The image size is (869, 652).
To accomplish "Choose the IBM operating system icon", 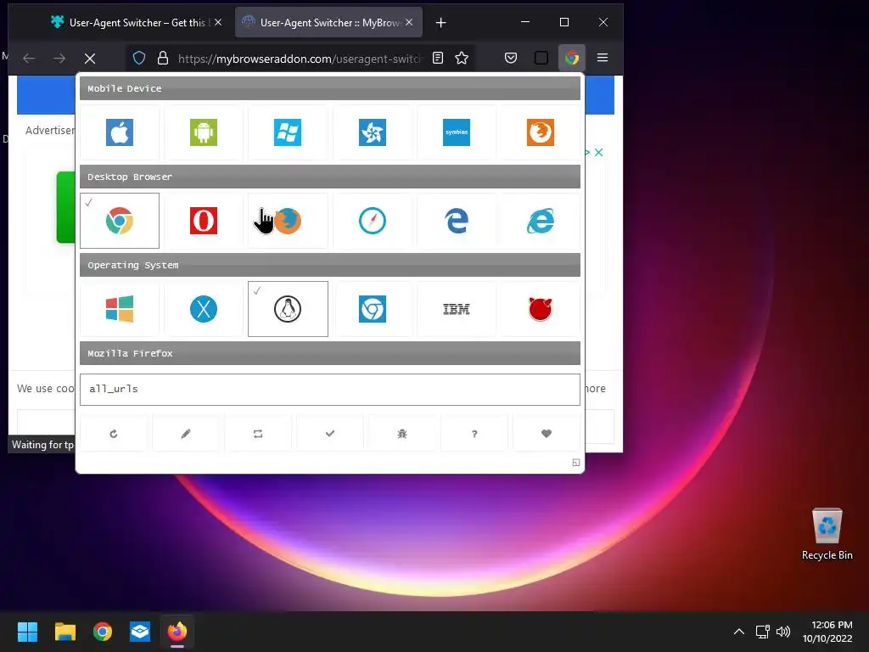I will [456, 309].
